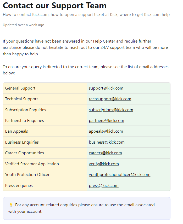Select the Technical Support cell
This screenshot has height=224, width=183.
tap(45, 99)
